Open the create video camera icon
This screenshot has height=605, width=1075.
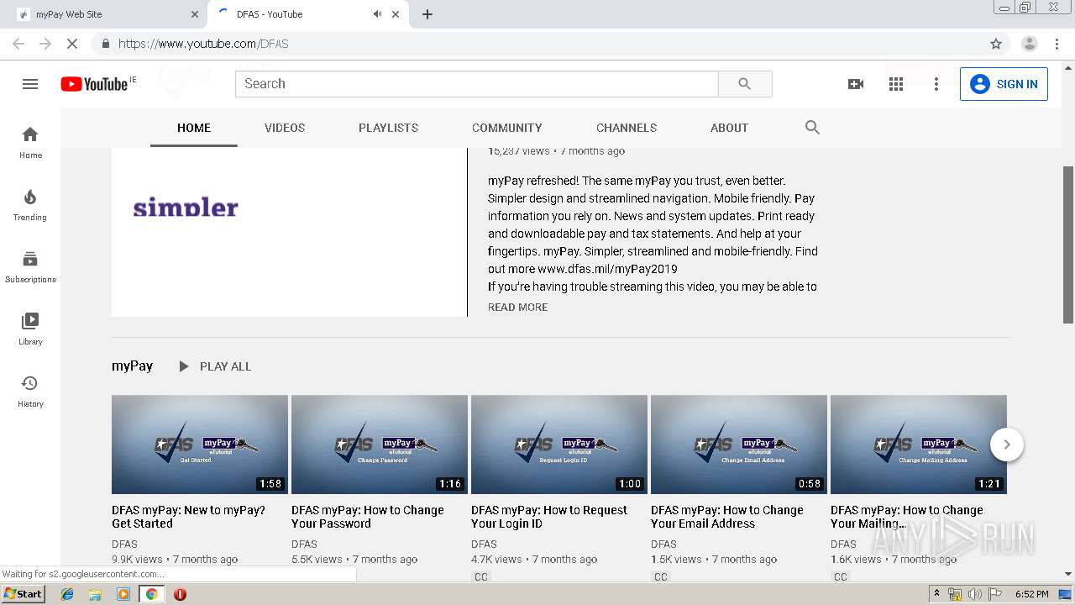[x=856, y=84]
